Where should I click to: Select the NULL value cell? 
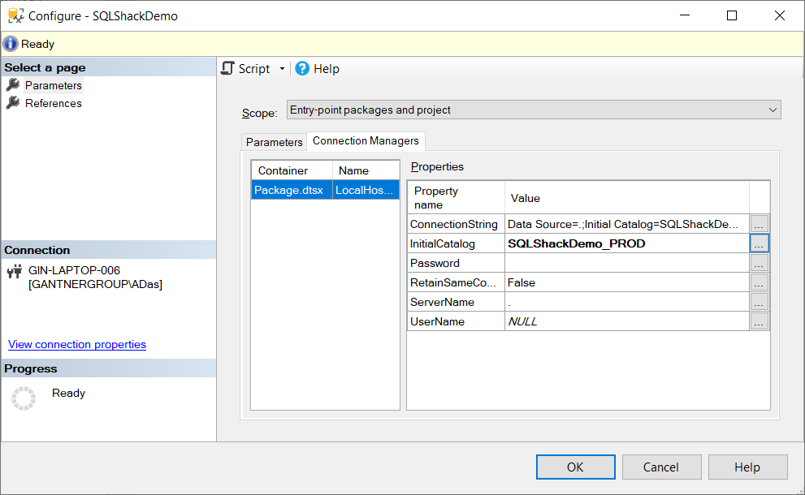pyautogui.click(x=627, y=321)
